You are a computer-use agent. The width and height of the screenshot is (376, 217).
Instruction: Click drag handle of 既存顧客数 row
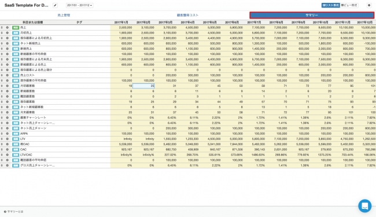[2, 102]
